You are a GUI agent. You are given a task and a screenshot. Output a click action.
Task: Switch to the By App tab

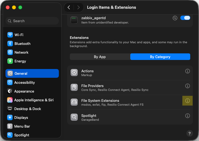[x=100, y=57]
